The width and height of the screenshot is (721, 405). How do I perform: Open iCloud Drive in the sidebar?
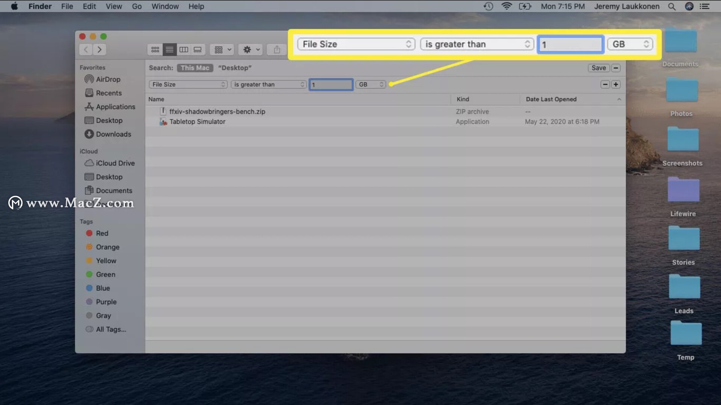pyautogui.click(x=110, y=163)
